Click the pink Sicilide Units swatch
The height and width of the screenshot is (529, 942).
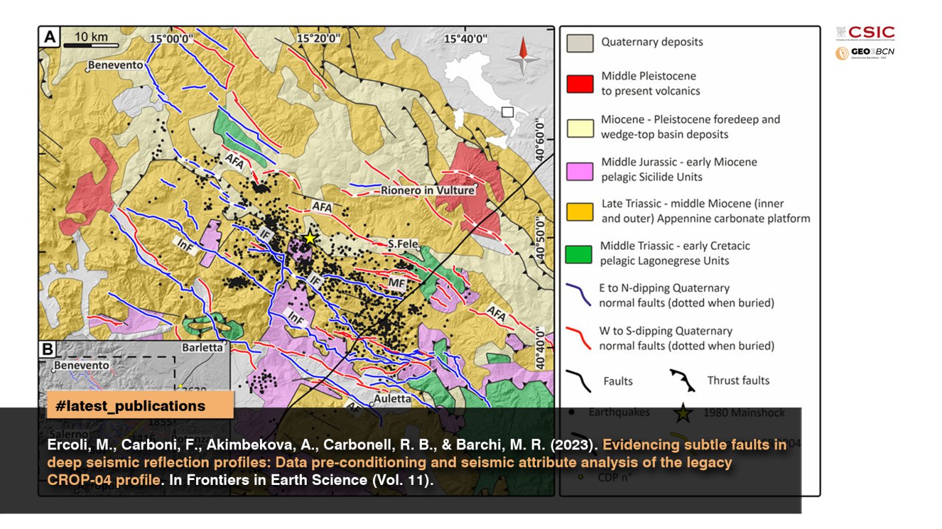(580, 171)
